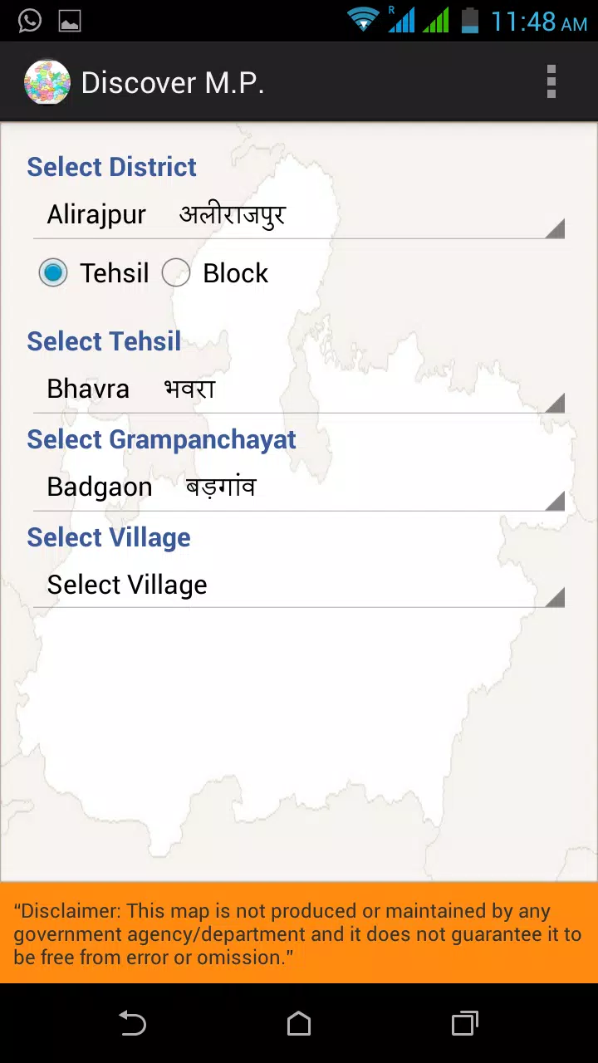Screen dimensions: 598x1063
Task: Select the Tehsil radio button
Action: point(53,273)
